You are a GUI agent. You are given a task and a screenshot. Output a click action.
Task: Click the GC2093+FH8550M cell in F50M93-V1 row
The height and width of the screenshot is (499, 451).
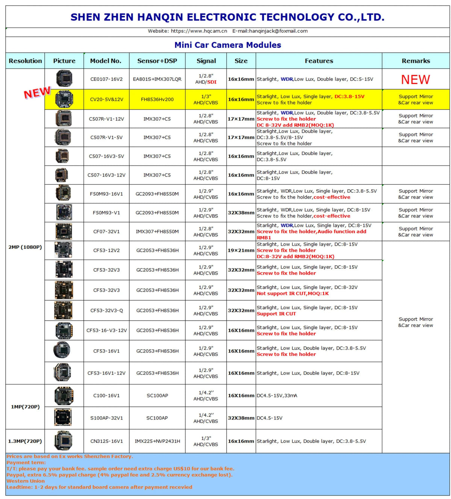[x=157, y=213]
